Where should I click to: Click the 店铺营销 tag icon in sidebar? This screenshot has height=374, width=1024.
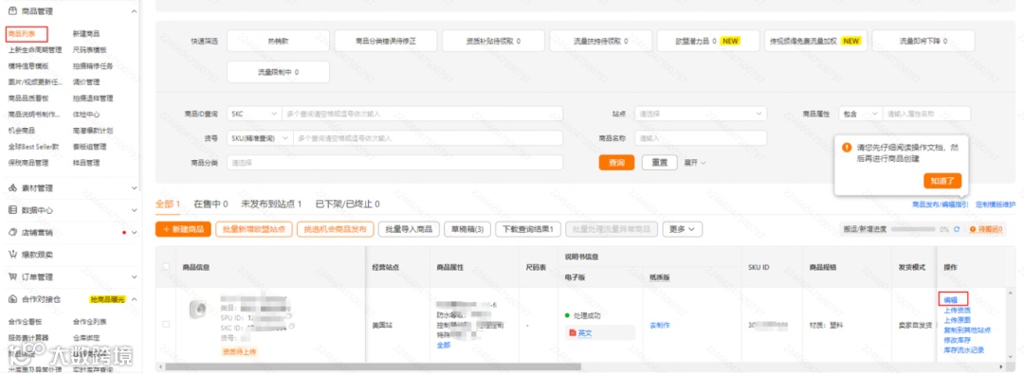pyautogui.click(x=11, y=232)
